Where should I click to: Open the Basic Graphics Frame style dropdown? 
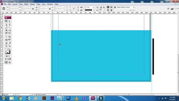(x=133, y=7)
